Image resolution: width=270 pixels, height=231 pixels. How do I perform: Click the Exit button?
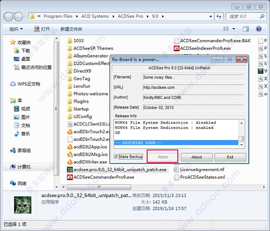click(230, 157)
